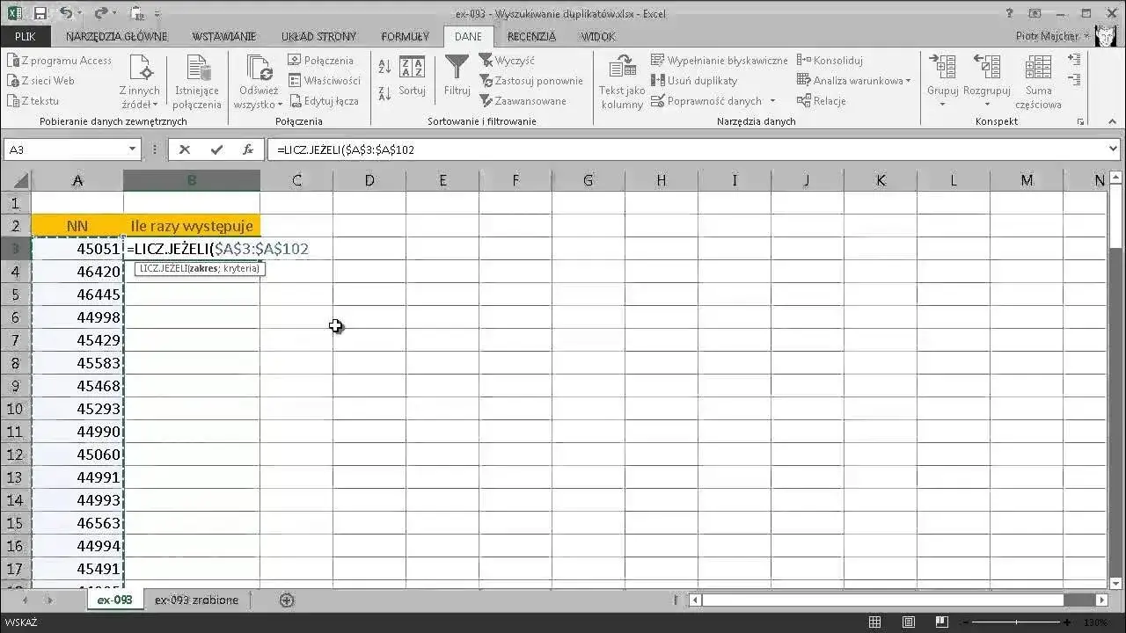The width and height of the screenshot is (1126, 633).
Task: Click Wypełnianie błyskawiczne button
Action: coord(720,61)
